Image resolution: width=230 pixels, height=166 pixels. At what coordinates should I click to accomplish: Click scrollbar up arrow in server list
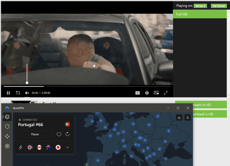pyautogui.click(x=229, y=12)
